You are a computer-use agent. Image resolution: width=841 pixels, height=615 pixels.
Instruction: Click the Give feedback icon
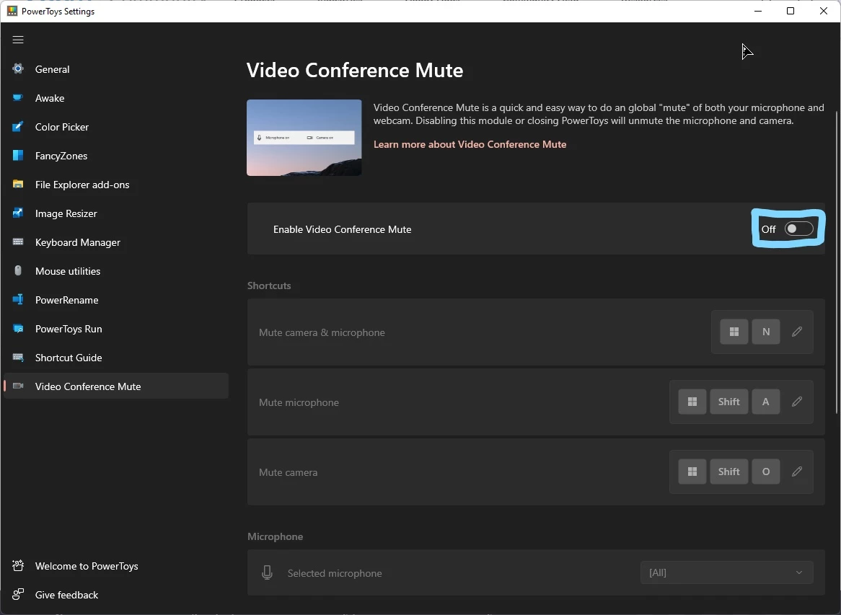coord(18,594)
